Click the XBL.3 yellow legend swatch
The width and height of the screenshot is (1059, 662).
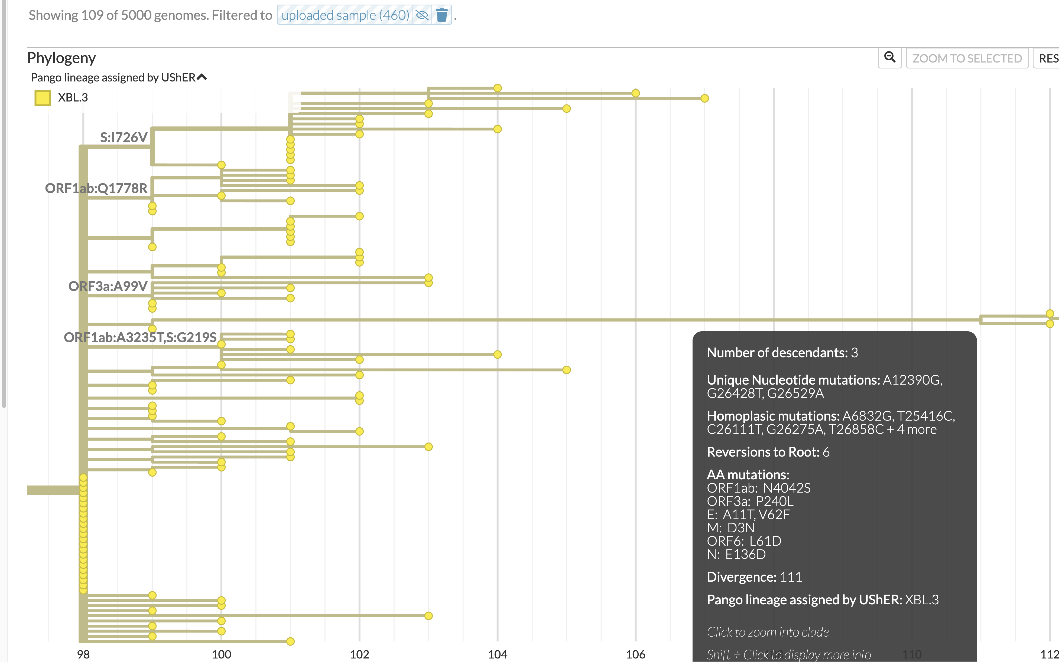pos(43,98)
